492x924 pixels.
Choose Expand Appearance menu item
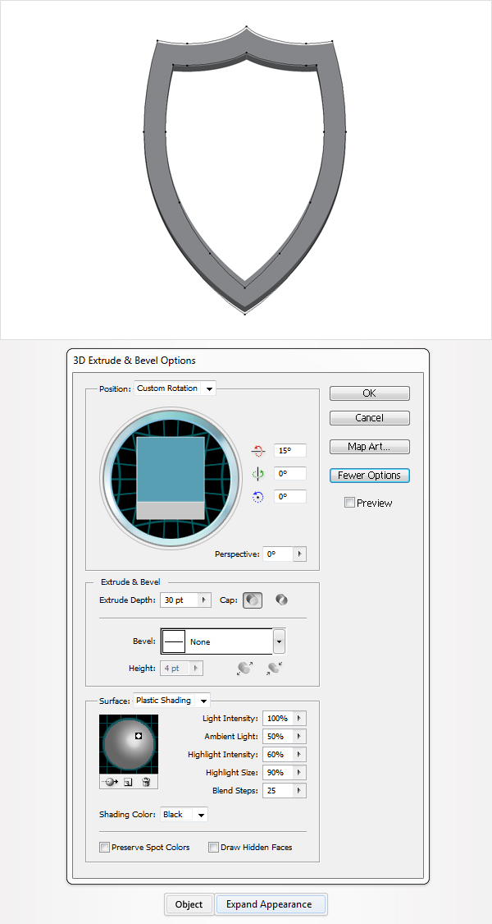click(x=269, y=904)
